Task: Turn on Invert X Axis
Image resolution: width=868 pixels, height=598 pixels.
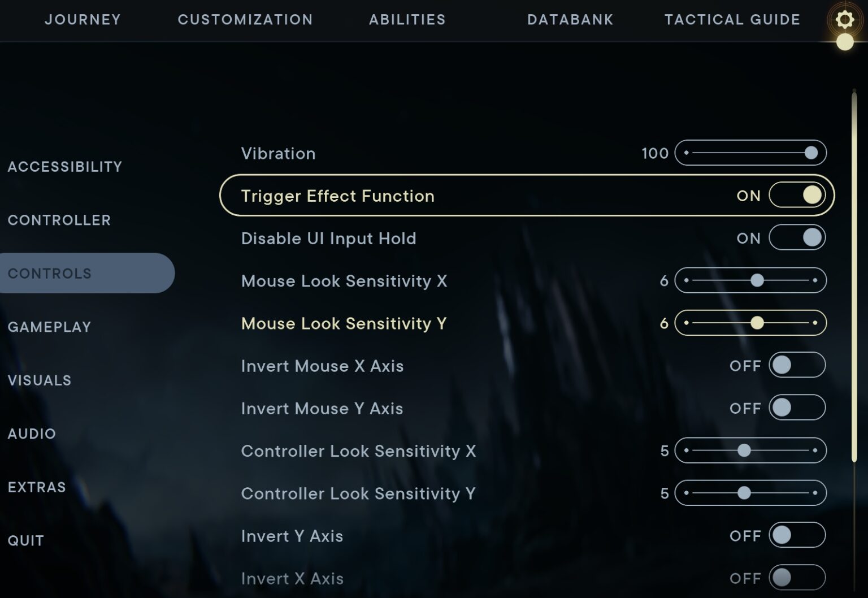Action: tap(797, 578)
